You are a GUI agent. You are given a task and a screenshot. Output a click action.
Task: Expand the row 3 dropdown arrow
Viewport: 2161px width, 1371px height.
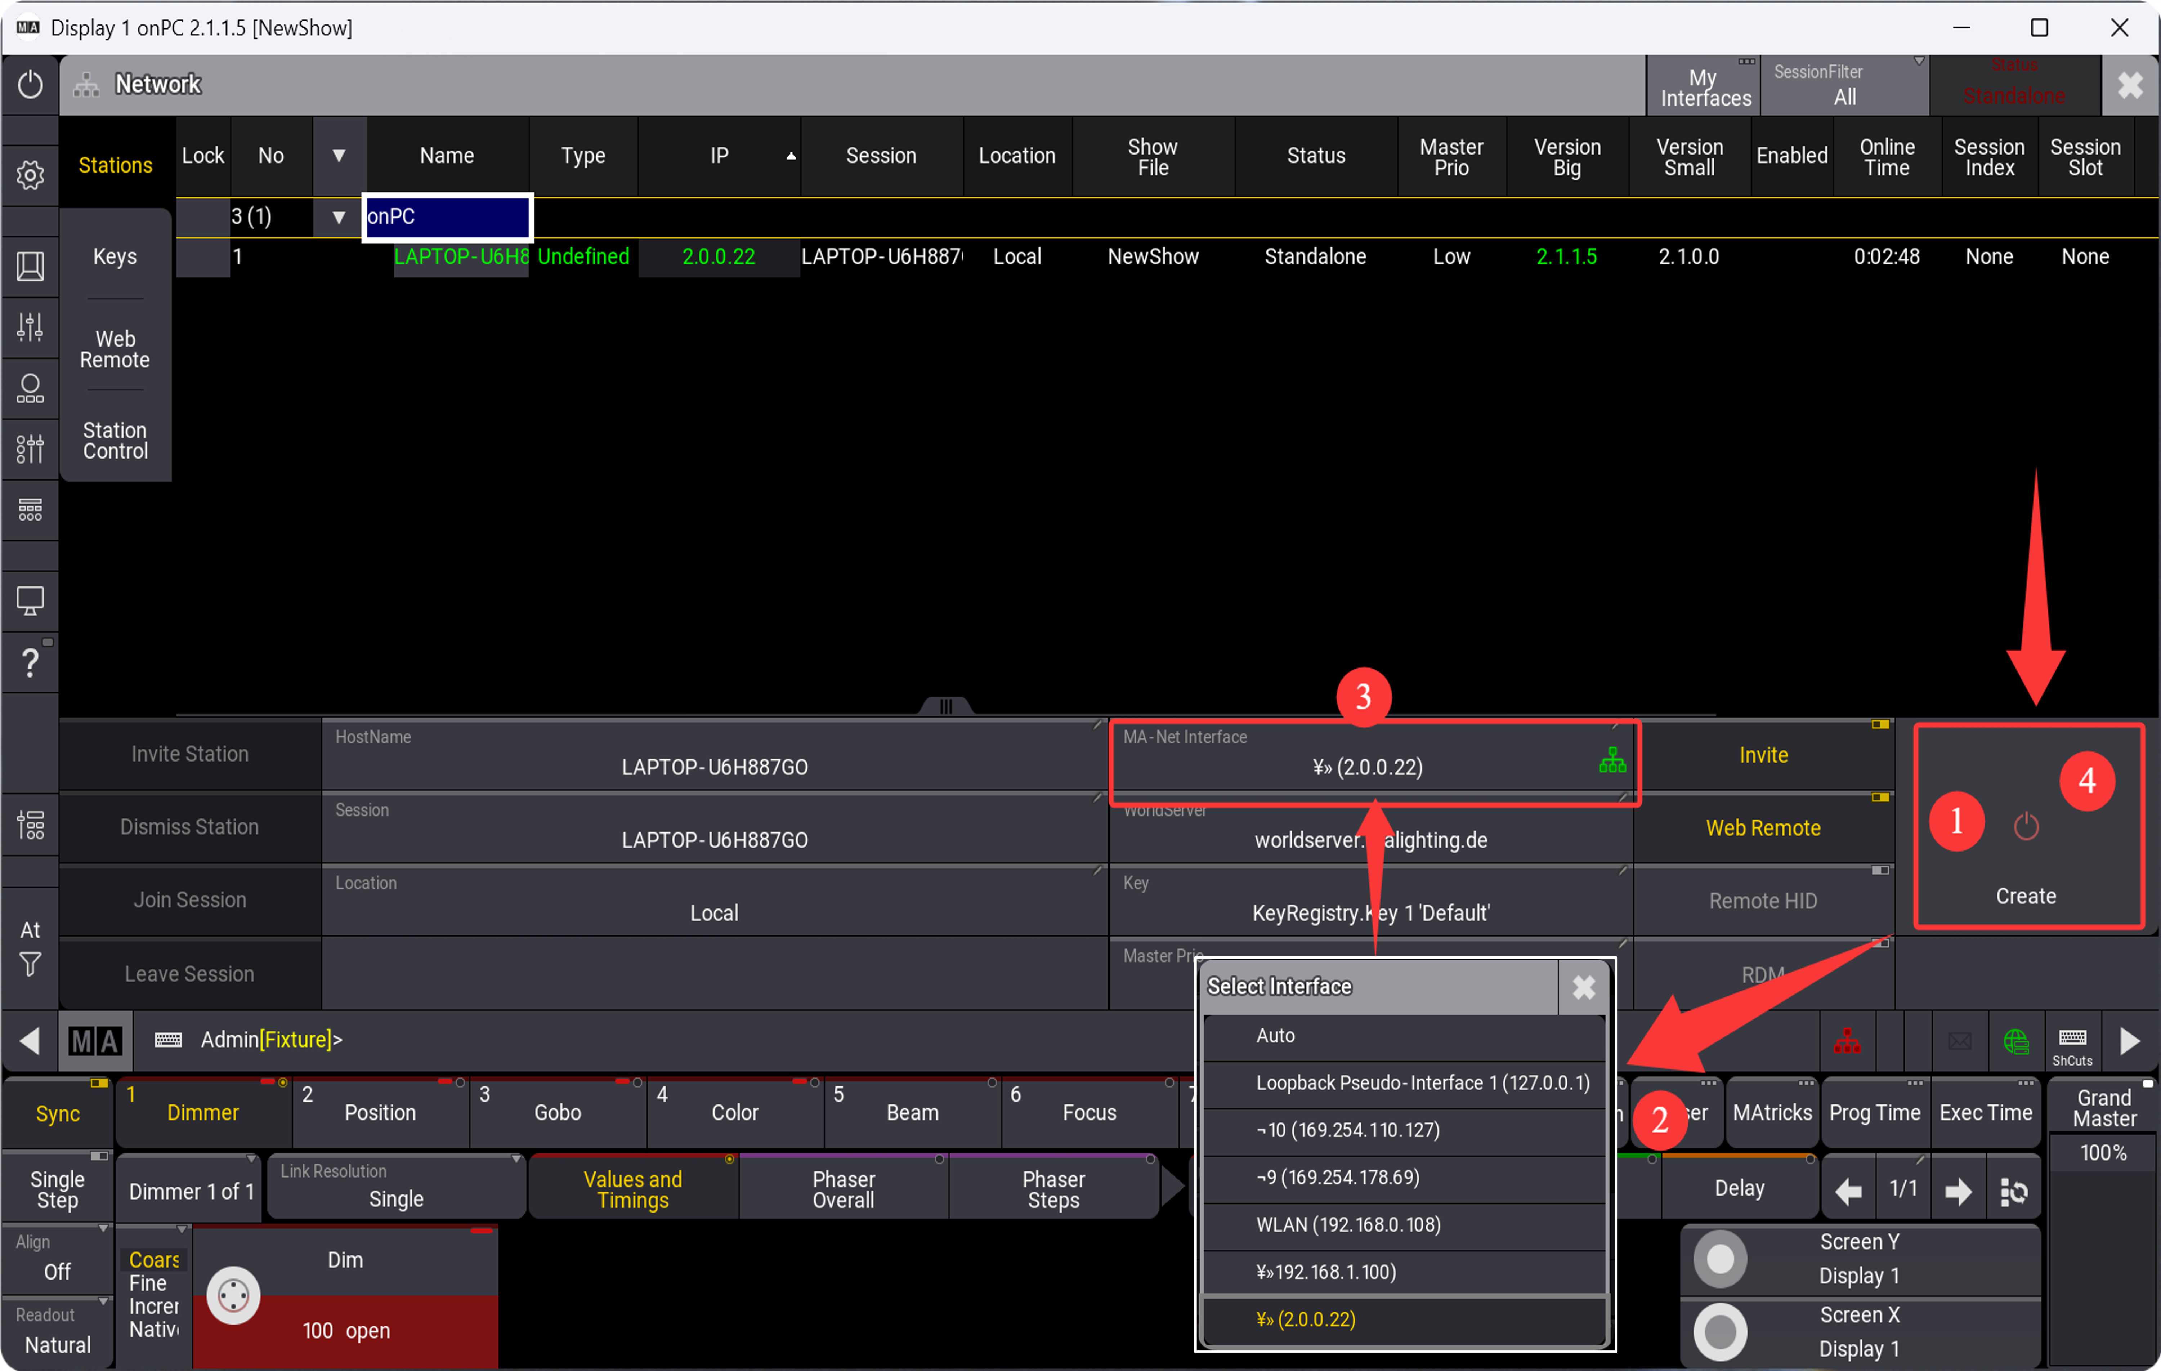point(338,216)
